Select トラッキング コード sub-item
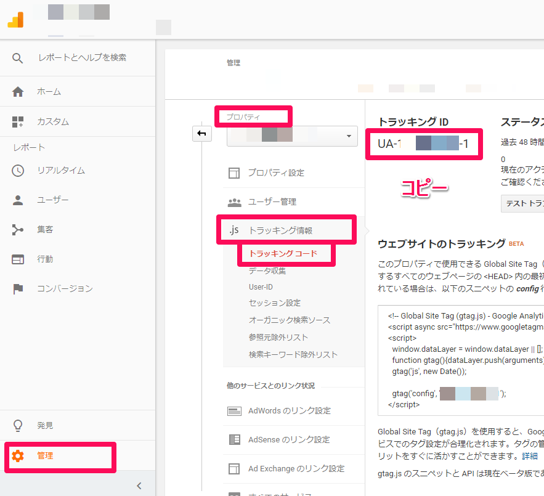 point(283,254)
